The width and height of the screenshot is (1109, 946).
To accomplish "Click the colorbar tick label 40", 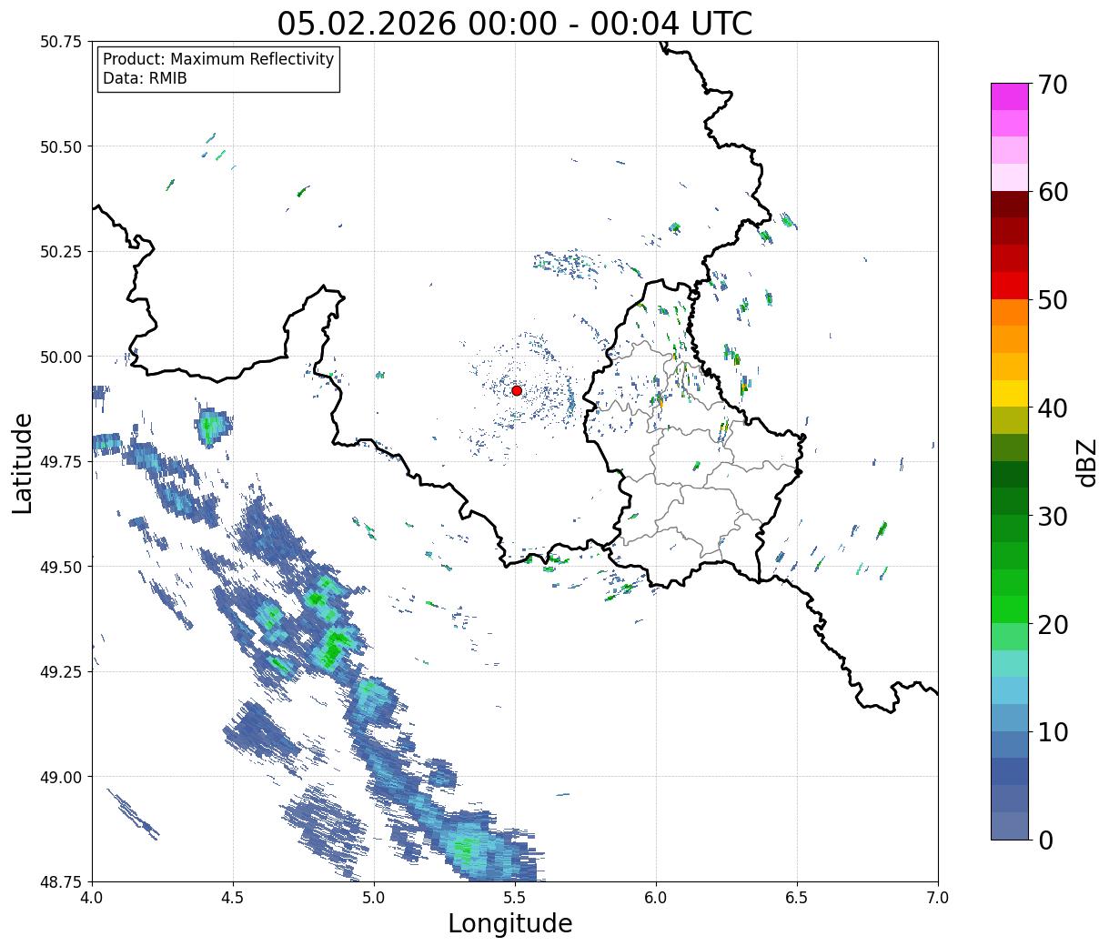I will coord(1054,408).
